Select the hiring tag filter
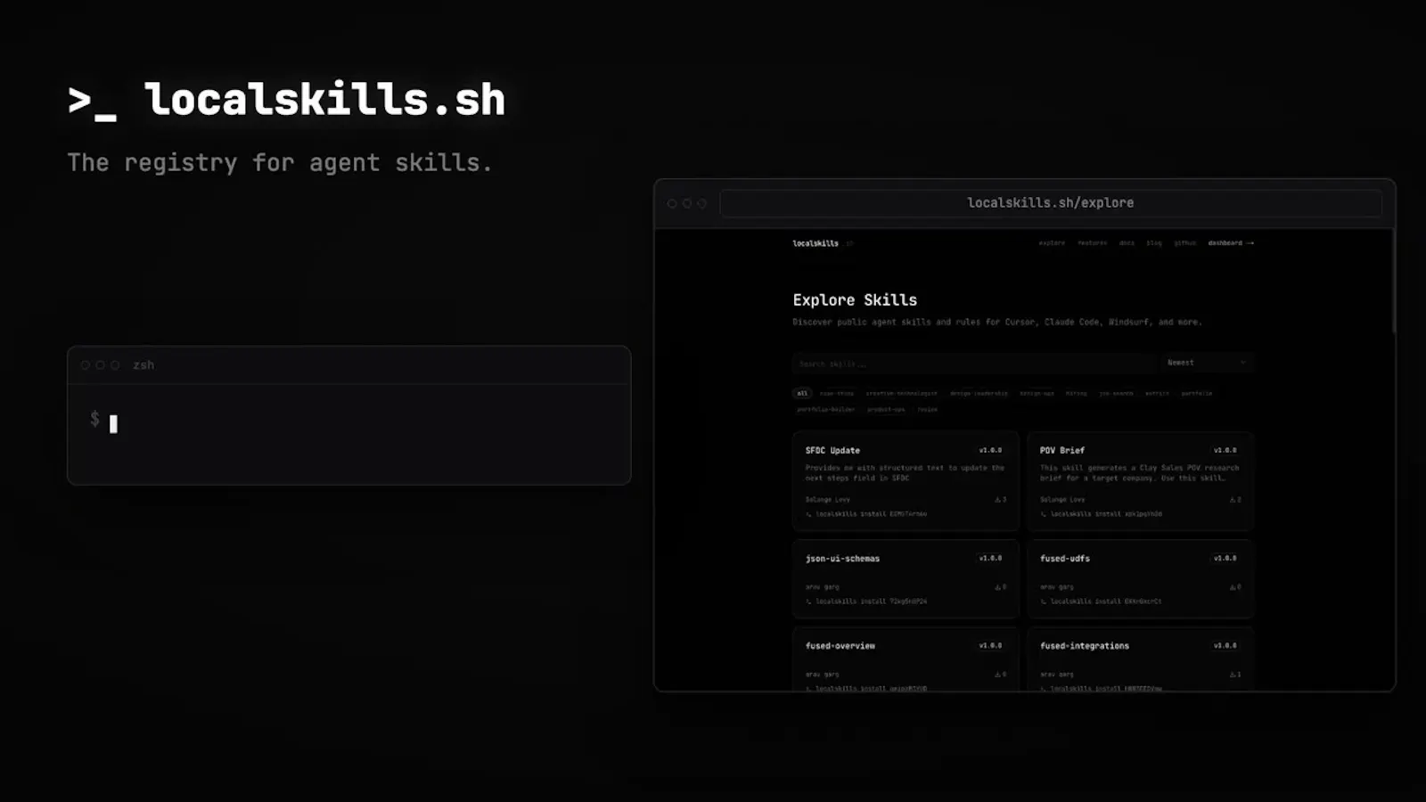The image size is (1426, 802). 1077,393
